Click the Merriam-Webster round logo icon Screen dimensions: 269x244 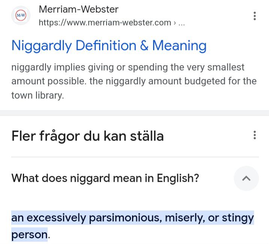click(20, 16)
